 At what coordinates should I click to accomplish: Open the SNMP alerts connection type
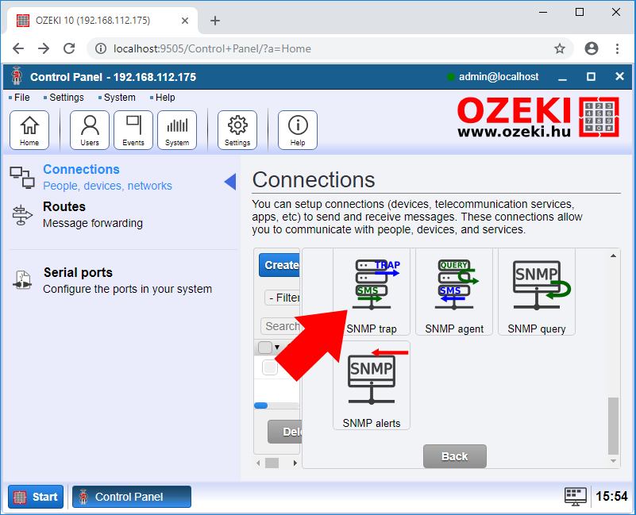coord(372,385)
